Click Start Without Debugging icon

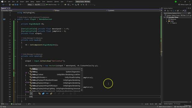(x=59, y=5)
